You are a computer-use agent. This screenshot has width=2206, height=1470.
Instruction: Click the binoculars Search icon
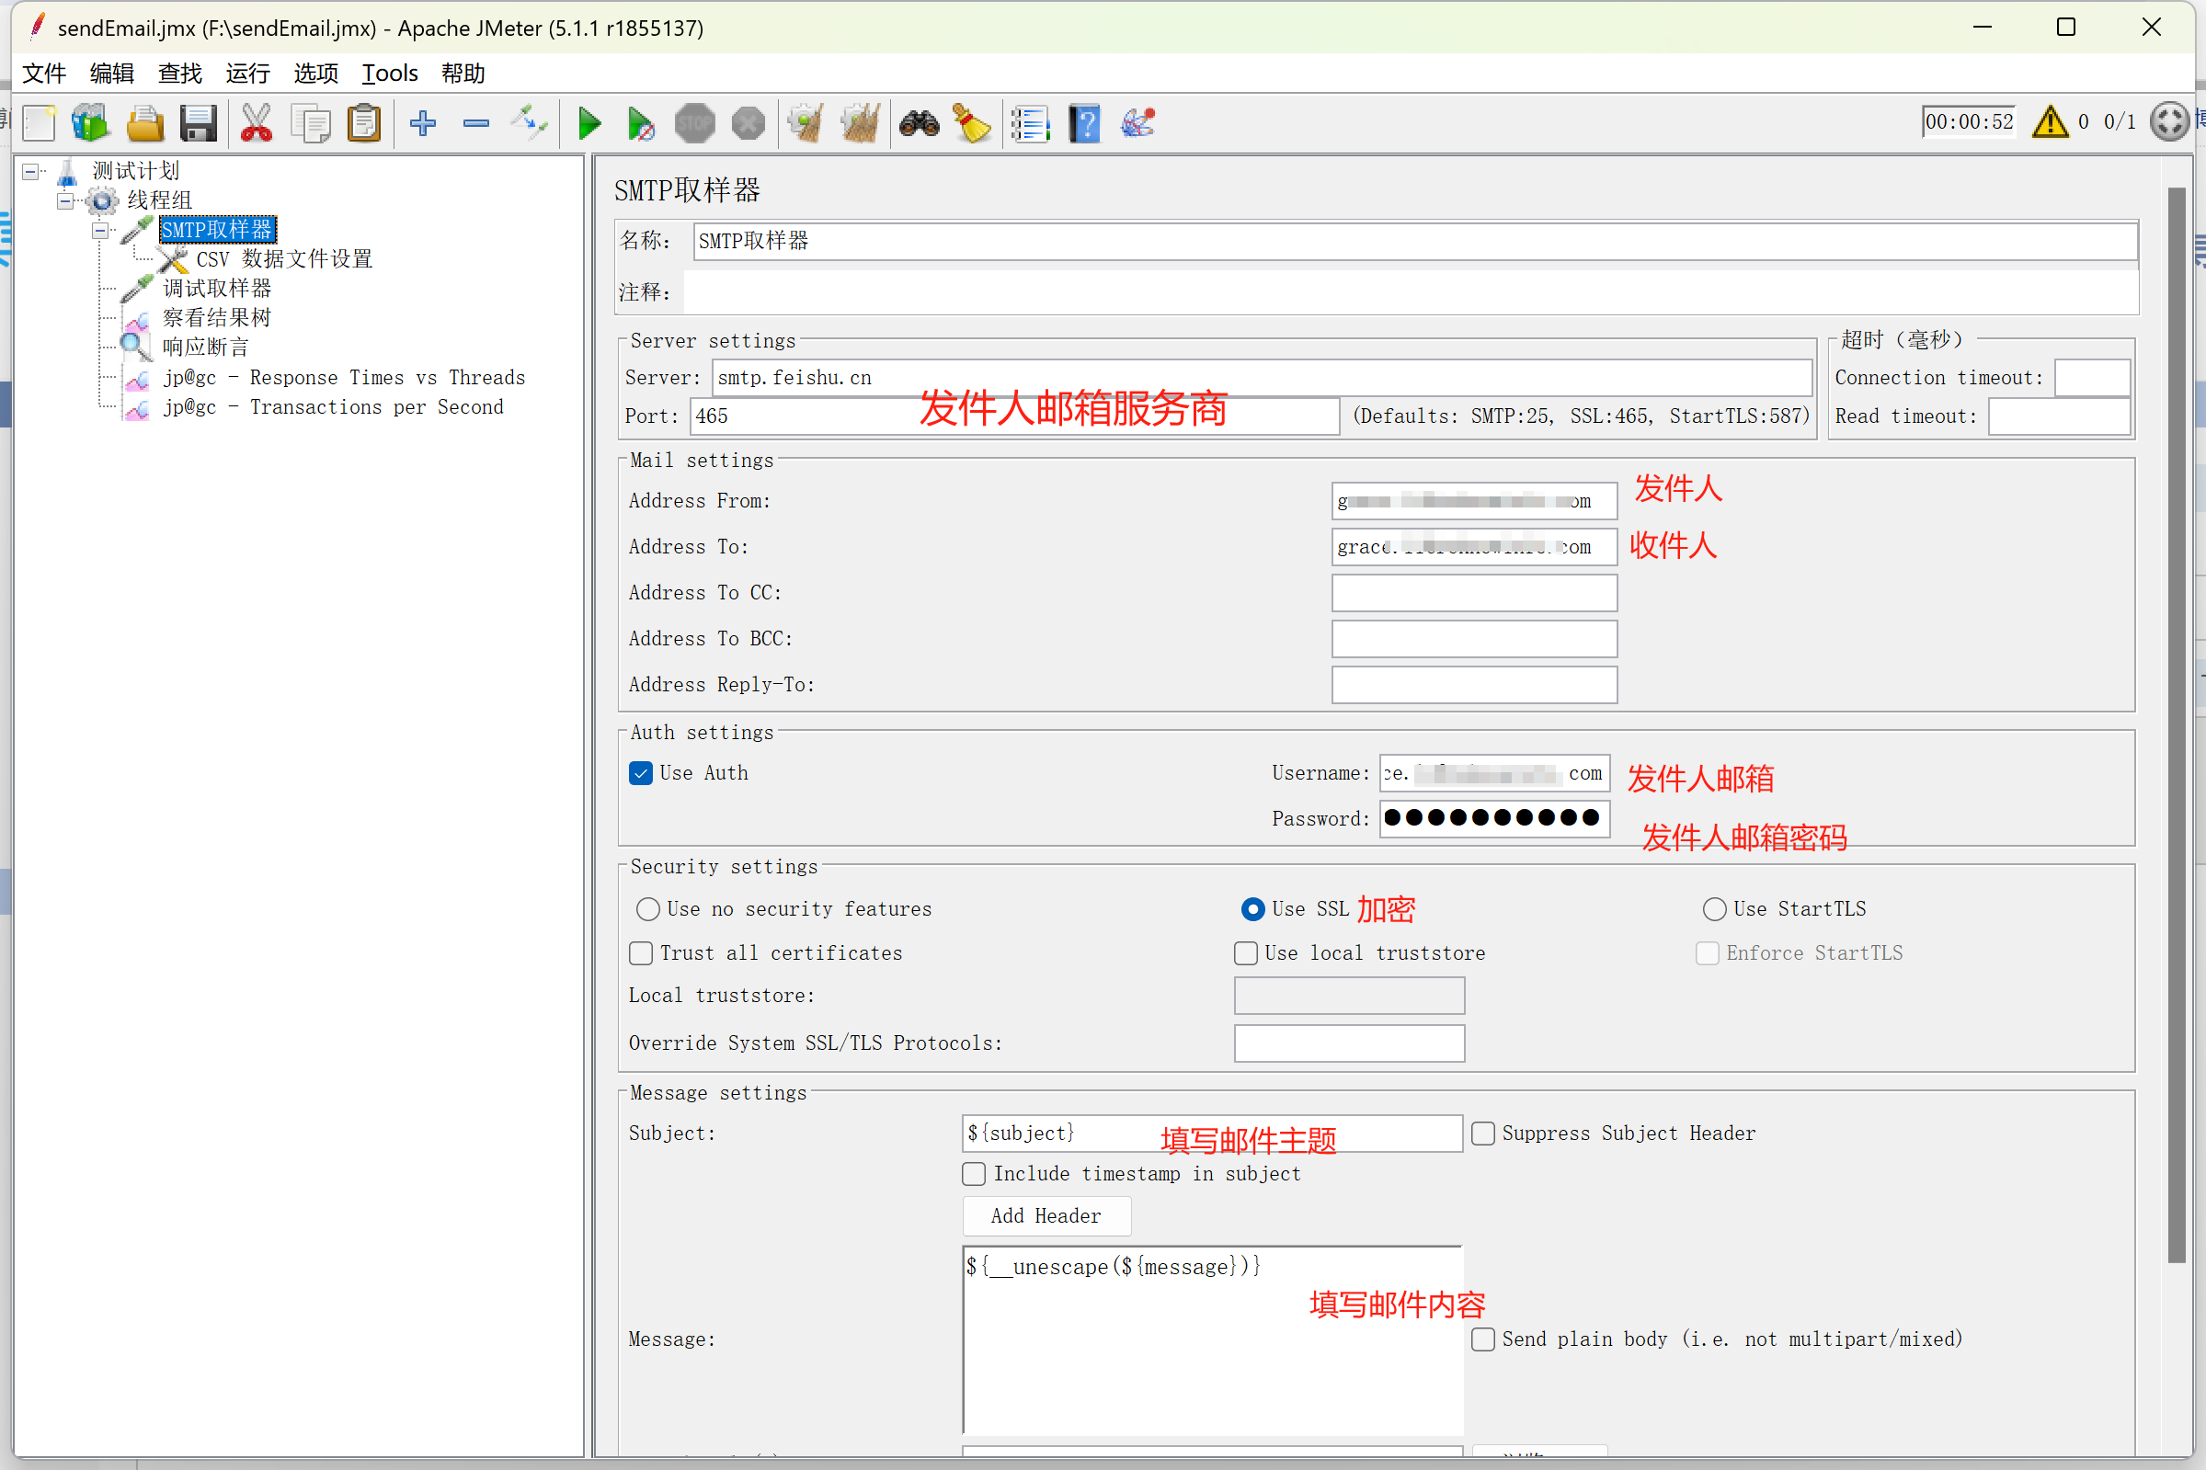point(919,123)
